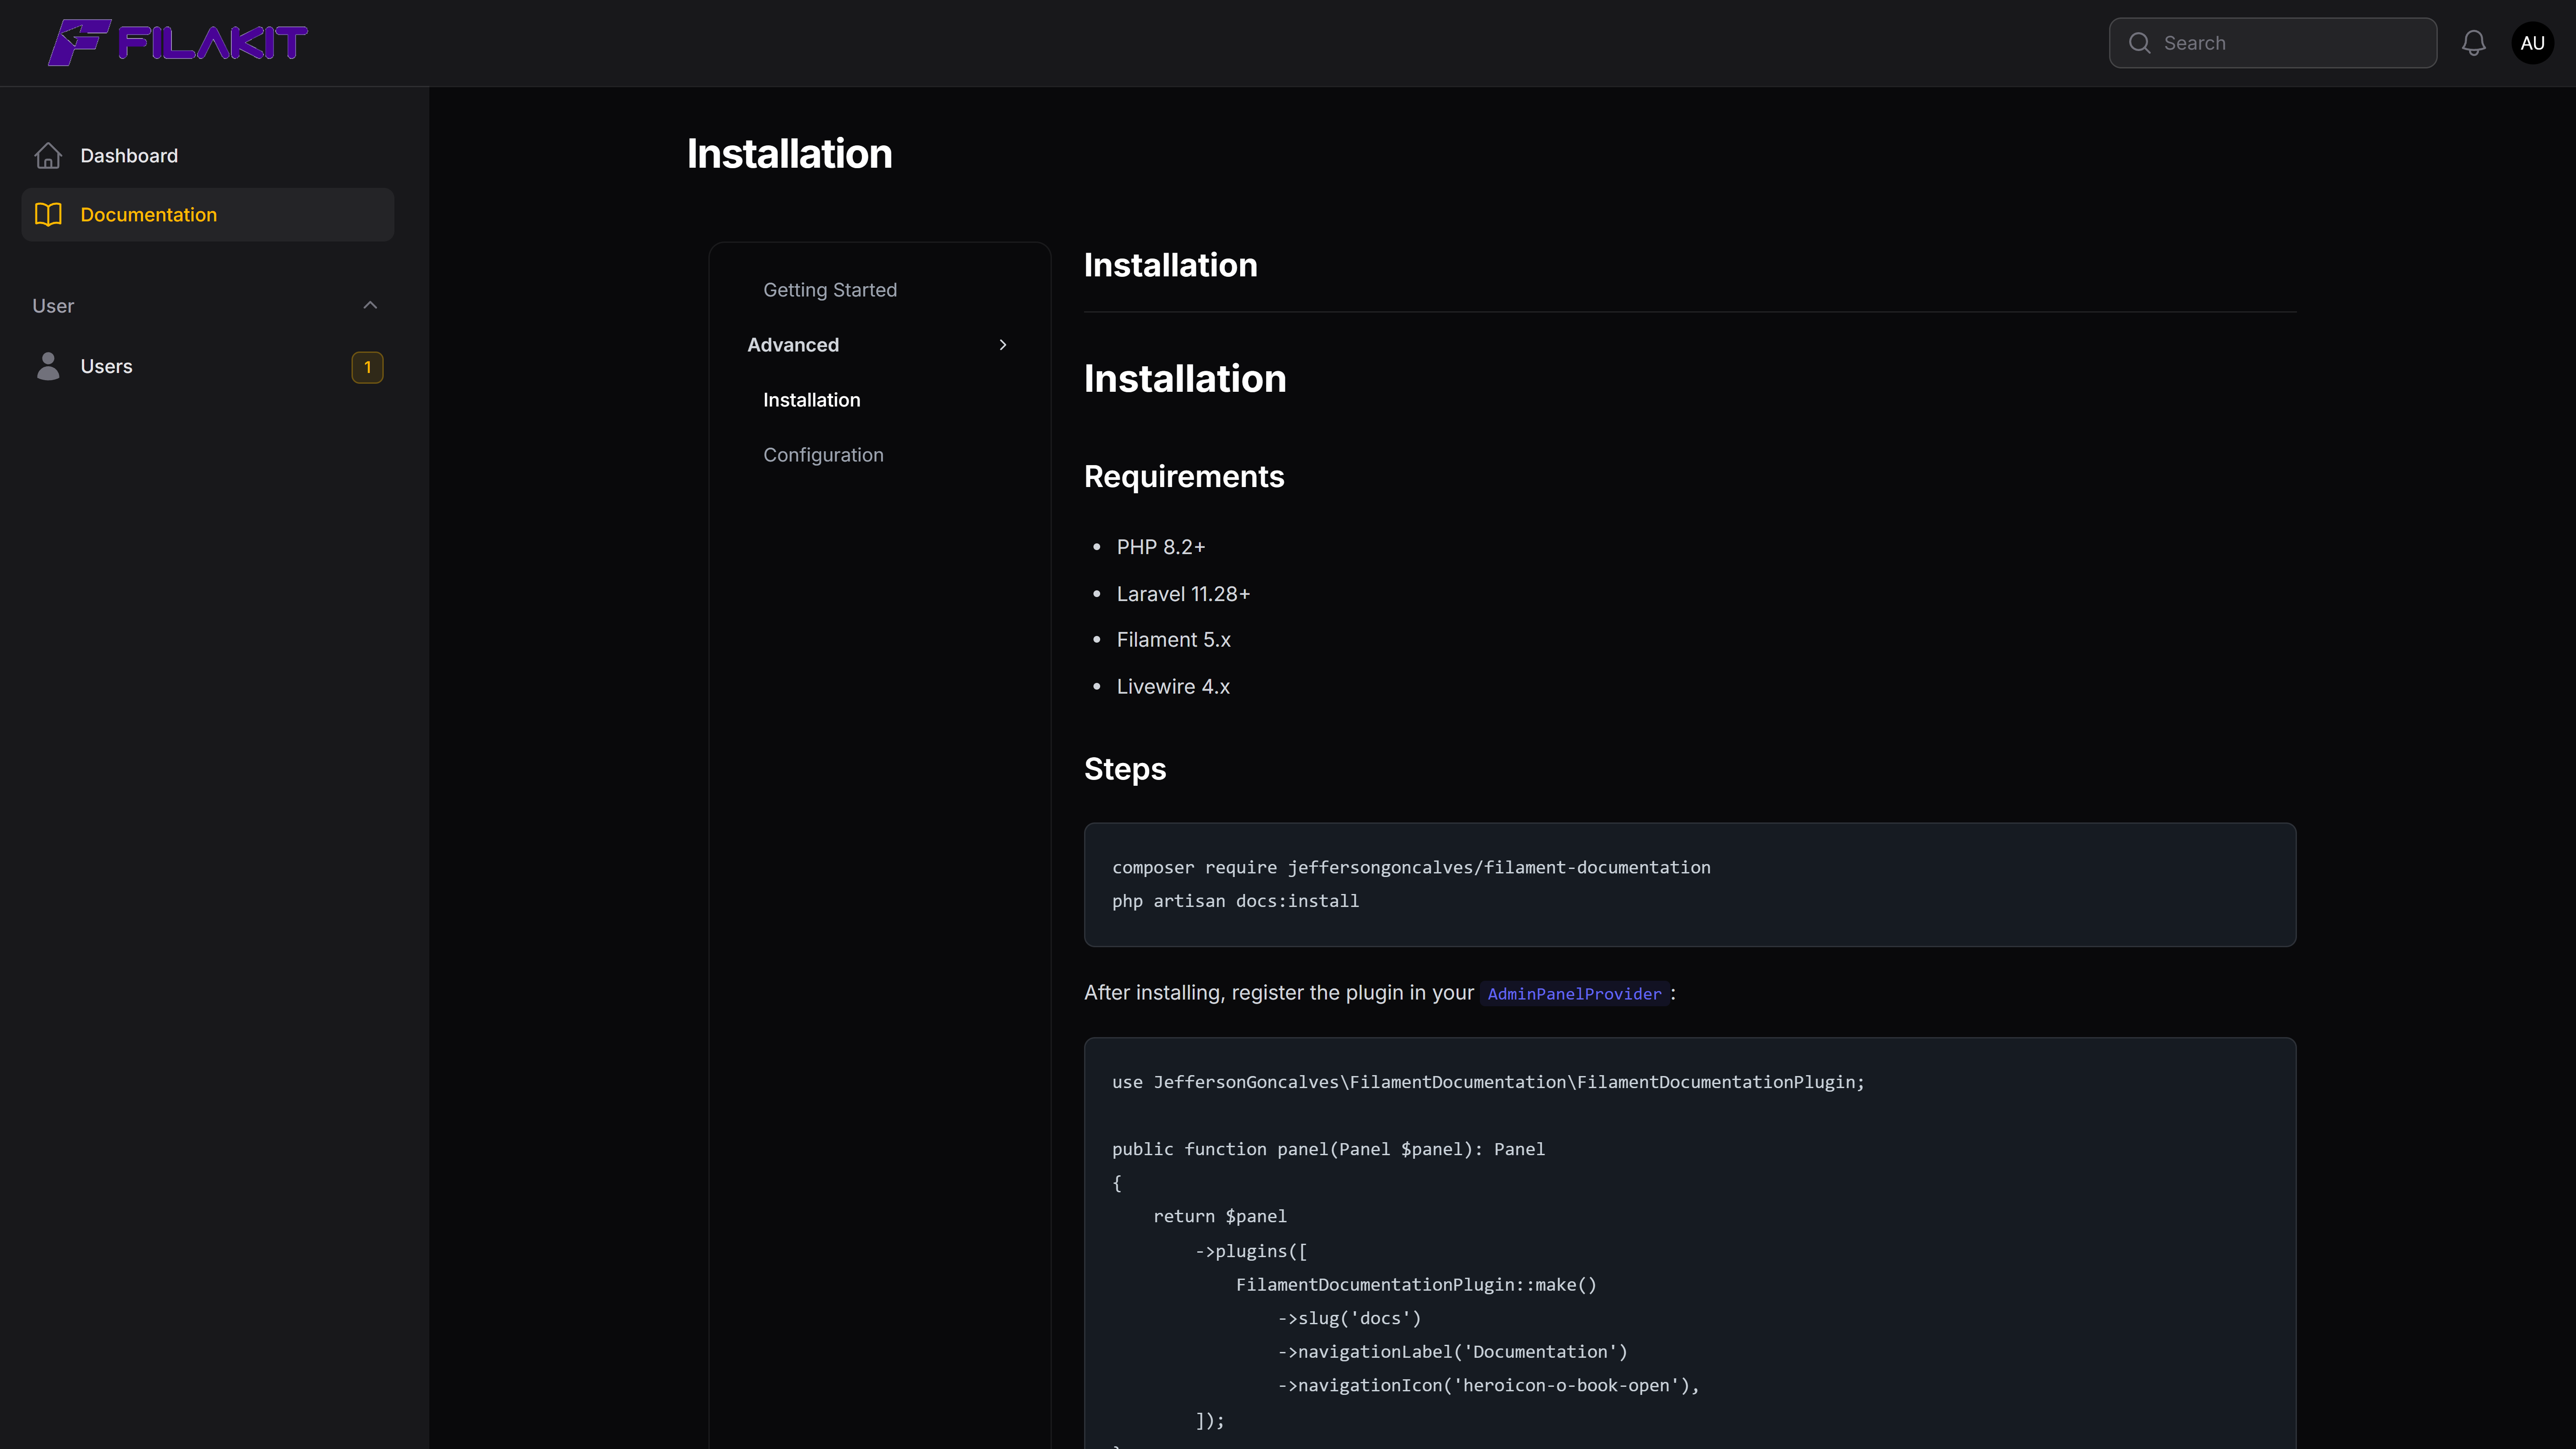The image size is (2576, 1449).
Task: Click the User group label
Action: click(x=53, y=306)
